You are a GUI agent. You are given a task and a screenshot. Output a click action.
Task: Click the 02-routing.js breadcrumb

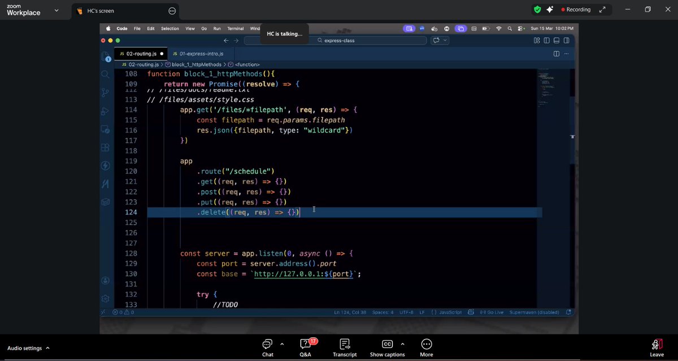click(x=144, y=64)
